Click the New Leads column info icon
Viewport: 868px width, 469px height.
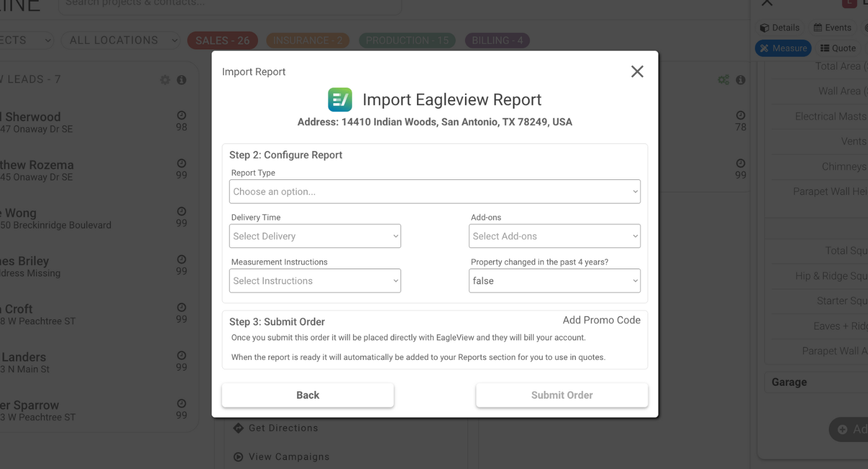(x=182, y=80)
